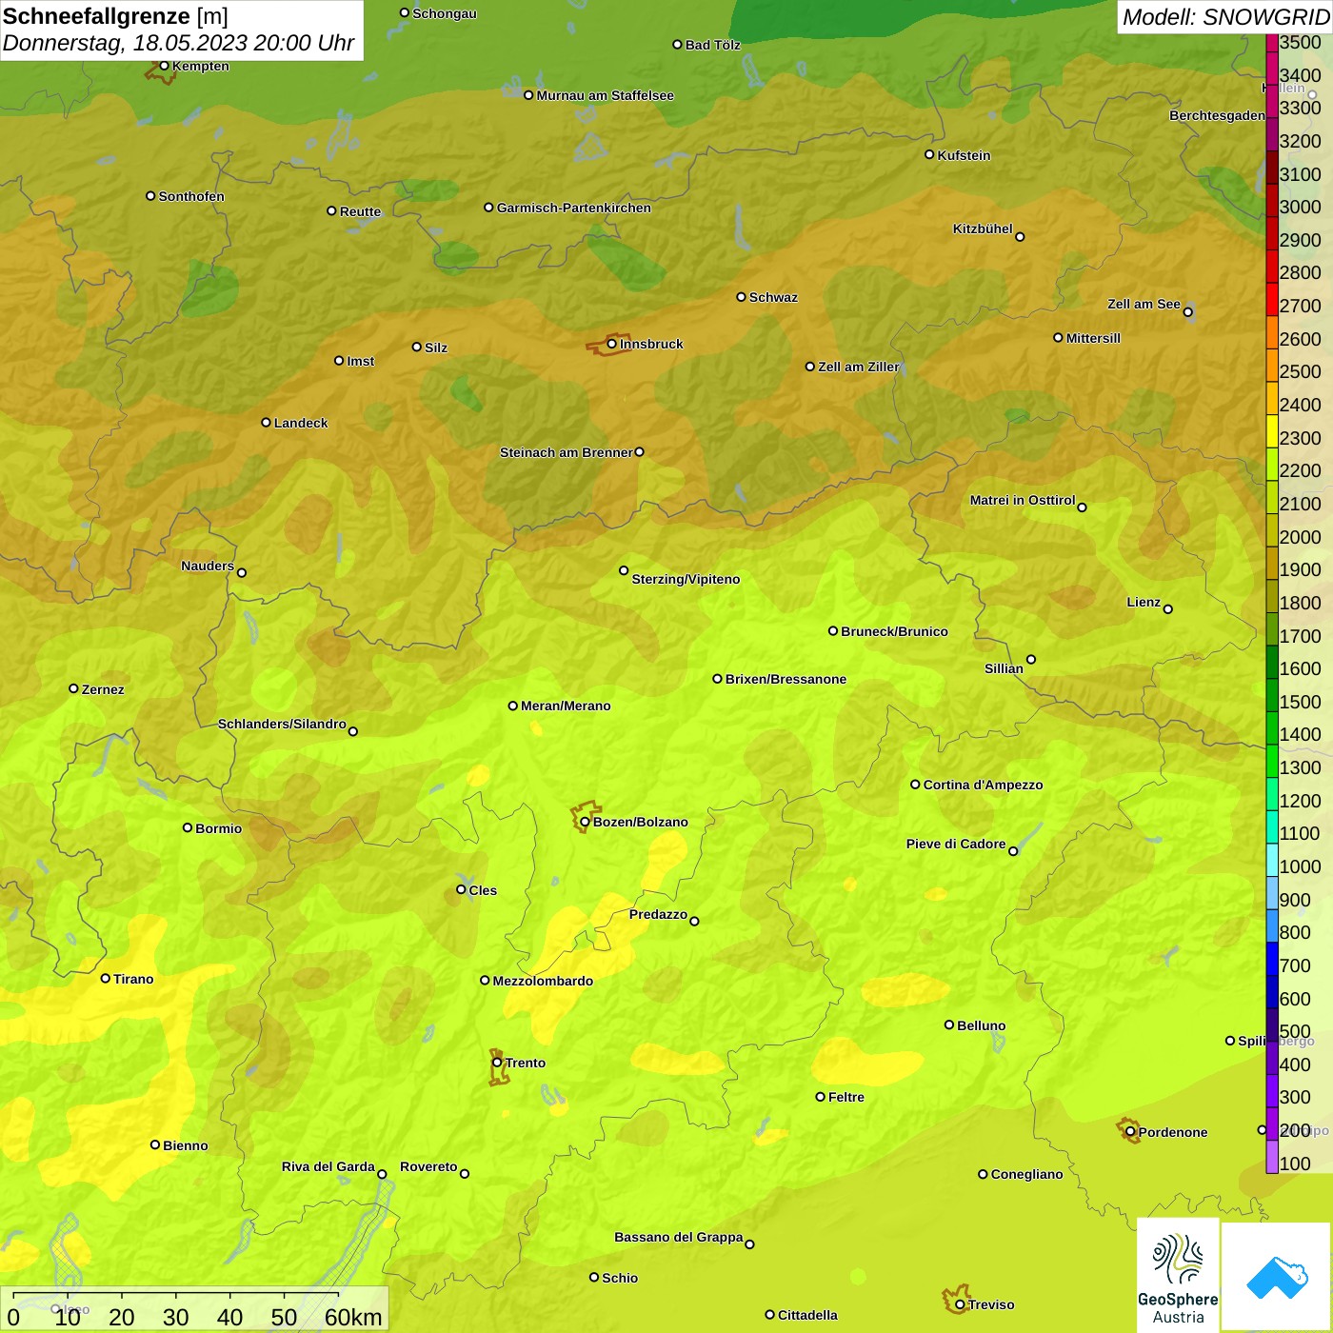Click the 100 violet legend swatch
The height and width of the screenshot is (1333, 1333).
click(1272, 1157)
